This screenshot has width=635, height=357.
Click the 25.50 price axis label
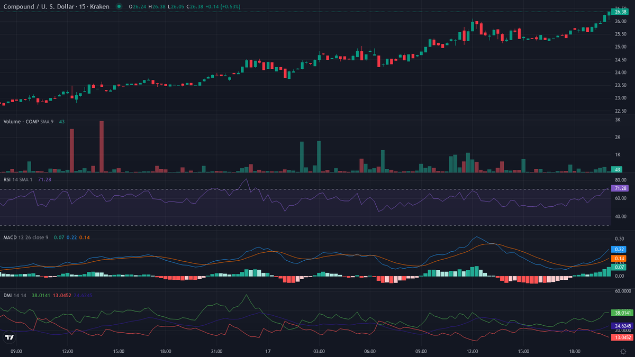[x=620, y=34]
